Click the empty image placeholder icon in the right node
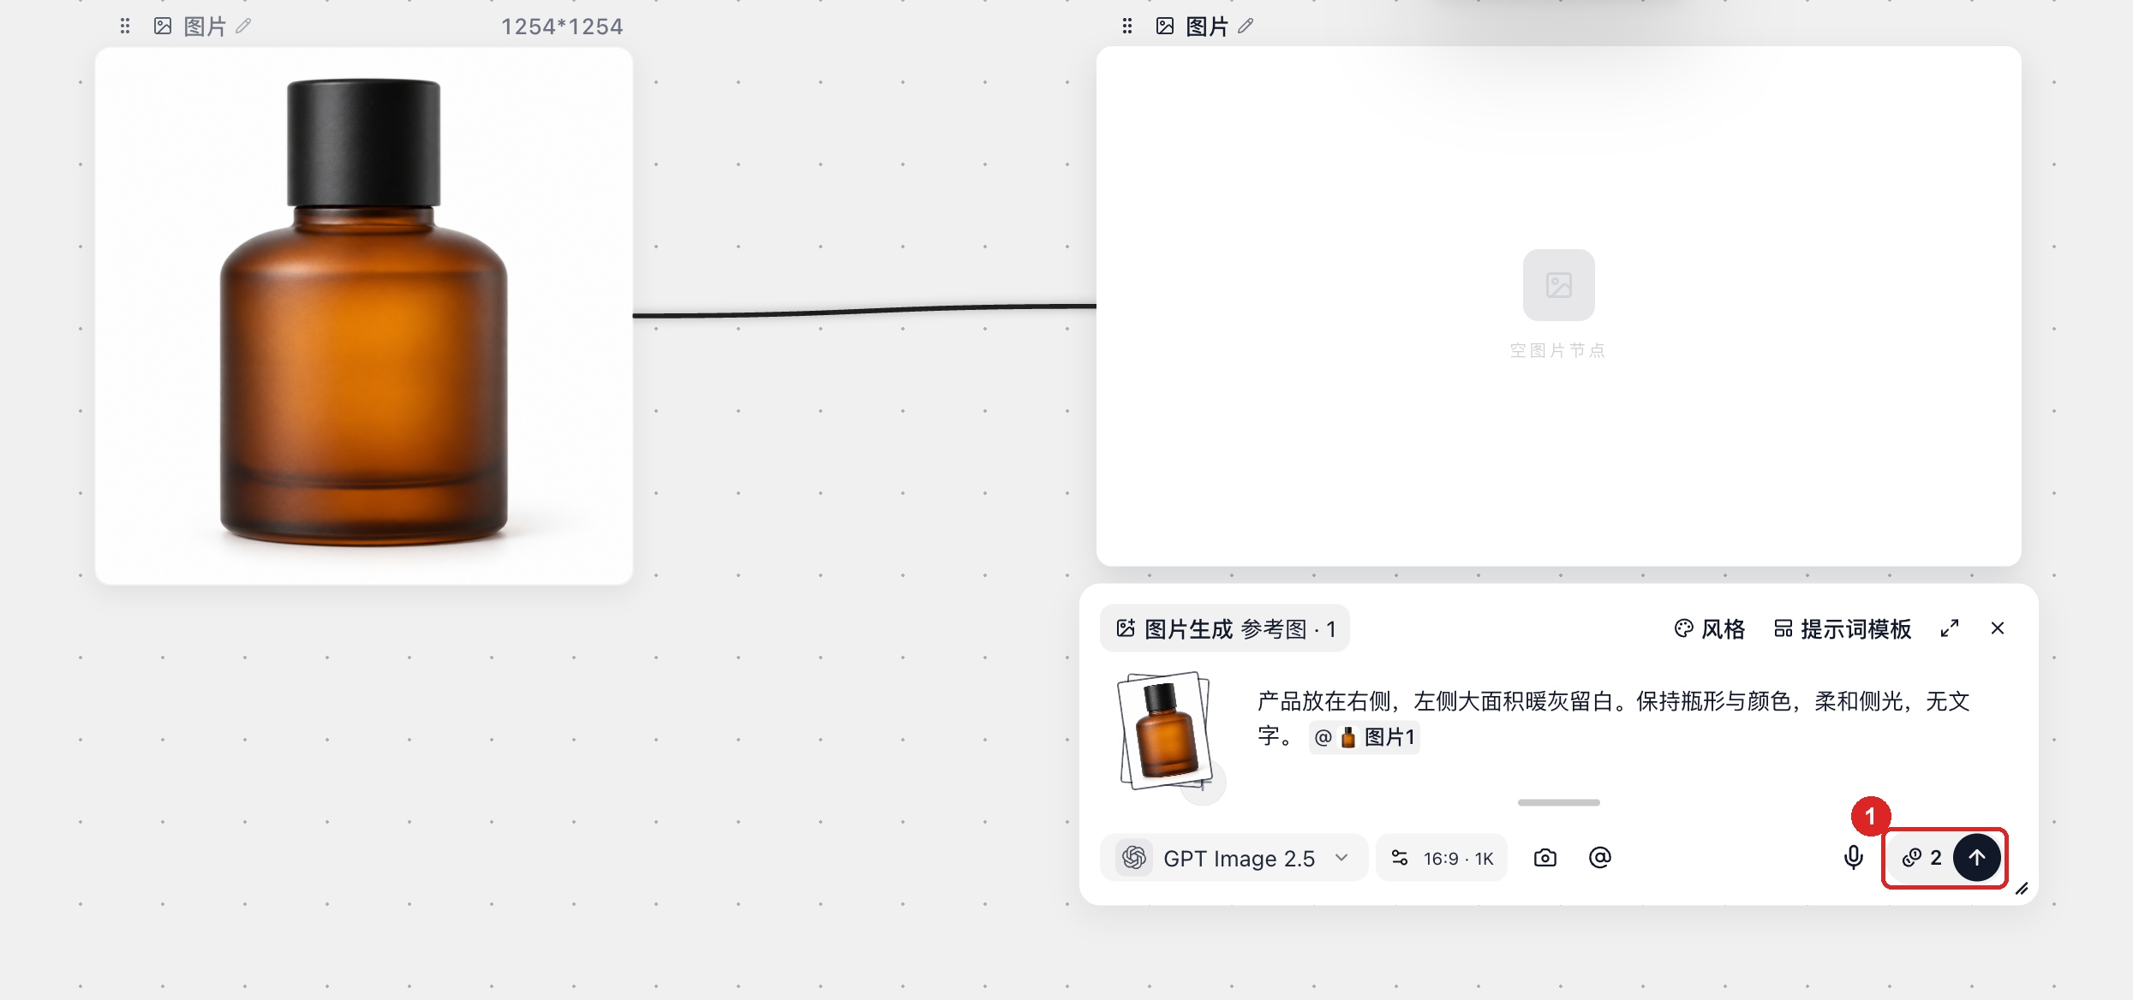The image size is (2133, 1000). click(x=1559, y=285)
